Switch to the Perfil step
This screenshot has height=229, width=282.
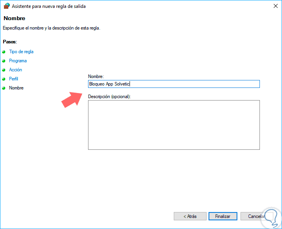13,79
